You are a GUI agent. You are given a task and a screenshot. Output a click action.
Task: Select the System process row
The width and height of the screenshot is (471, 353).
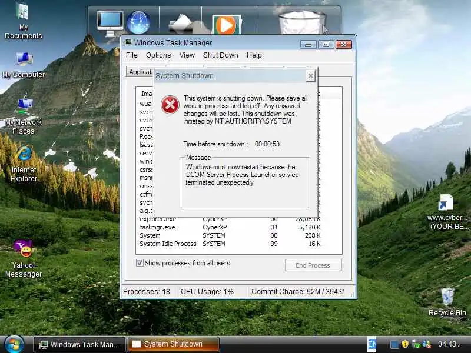pyautogui.click(x=230, y=235)
